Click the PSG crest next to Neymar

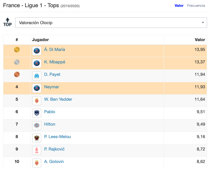[x=37, y=88]
